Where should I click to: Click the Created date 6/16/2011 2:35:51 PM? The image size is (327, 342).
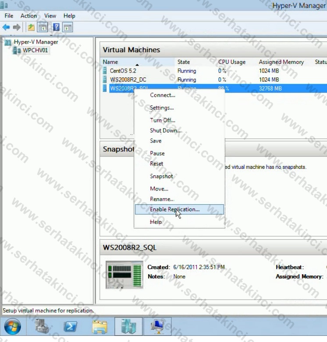[x=199, y=267]
